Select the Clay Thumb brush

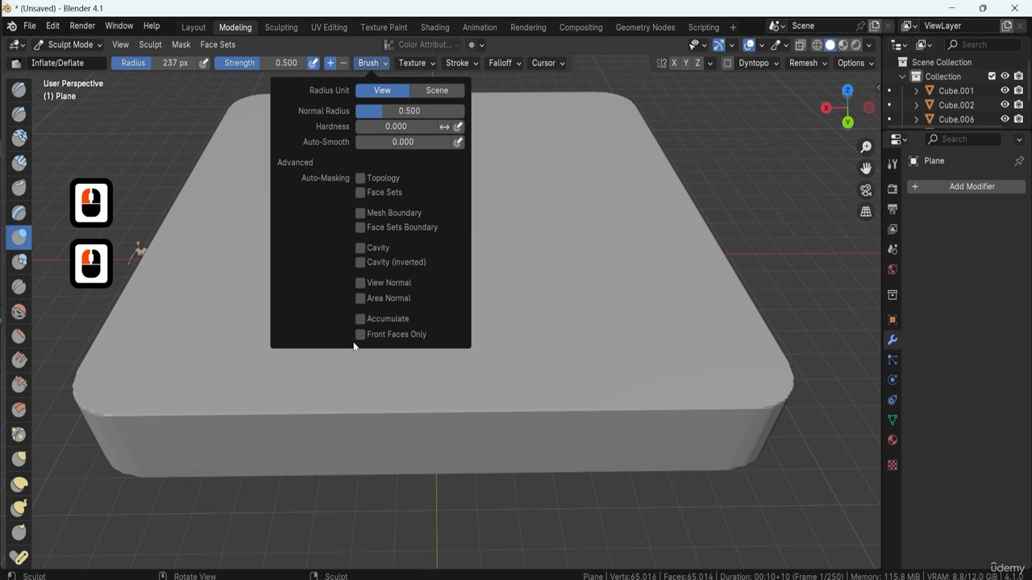click(x=19, y=187)
